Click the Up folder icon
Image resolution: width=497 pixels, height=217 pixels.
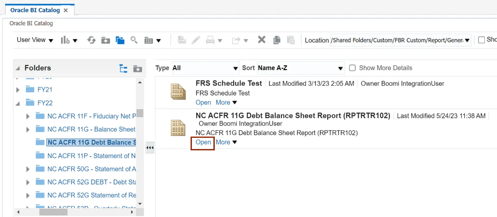pos(106,40)
